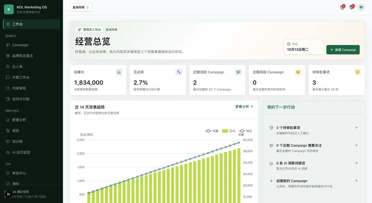This screenshot has height=203, width=372.
Task: Click the KOL Marketing OS logo
Action: tap(9, 10)
